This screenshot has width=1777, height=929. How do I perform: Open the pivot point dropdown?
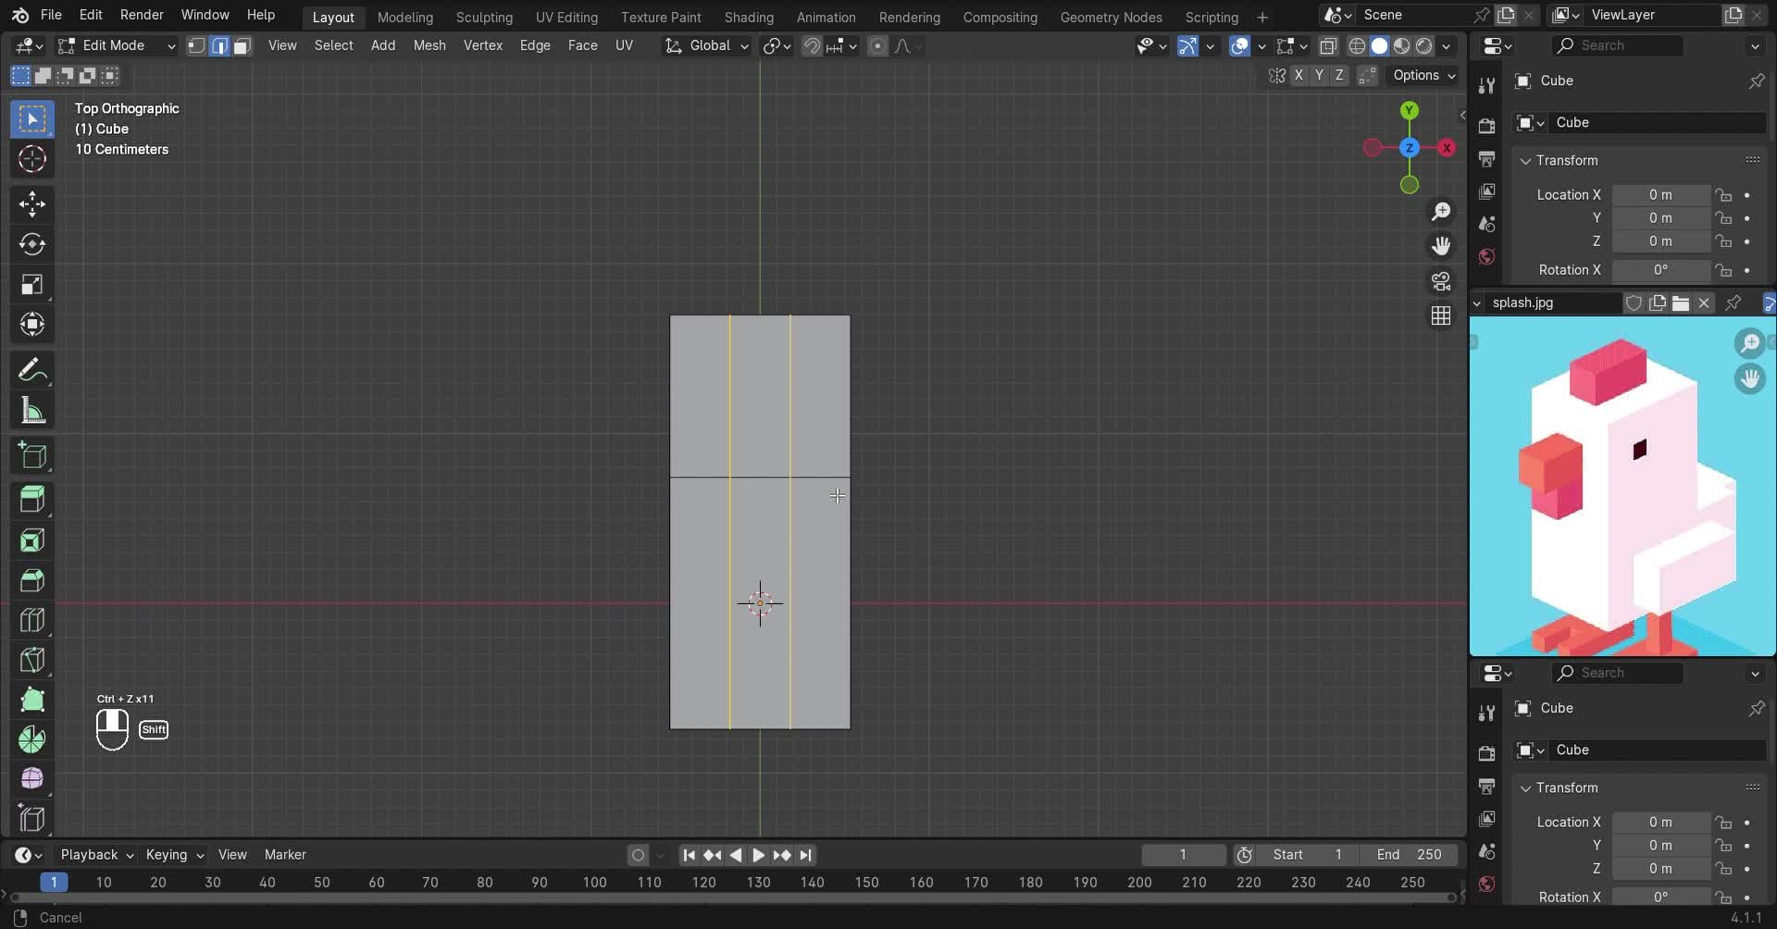pyautogui.click(x=777, y=45)
